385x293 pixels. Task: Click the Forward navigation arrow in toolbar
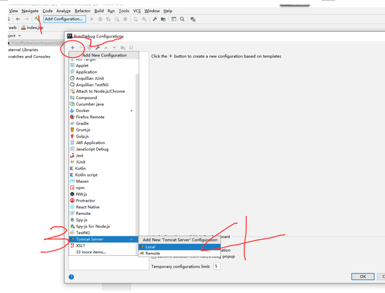pos(27,19)
